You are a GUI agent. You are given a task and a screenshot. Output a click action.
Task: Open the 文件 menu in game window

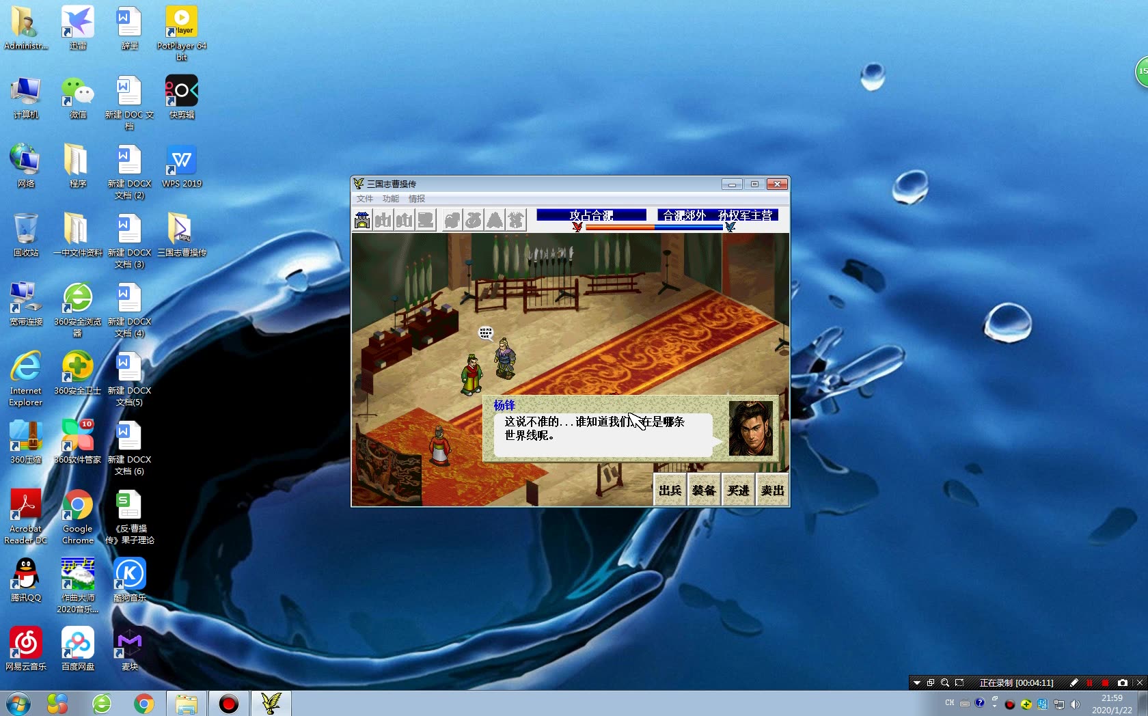click(x=365, y=199)
